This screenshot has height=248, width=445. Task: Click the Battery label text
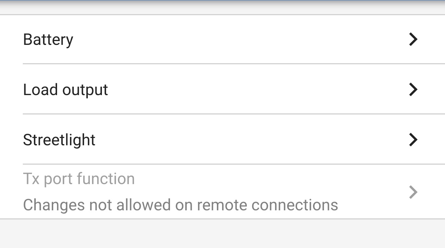48,40
